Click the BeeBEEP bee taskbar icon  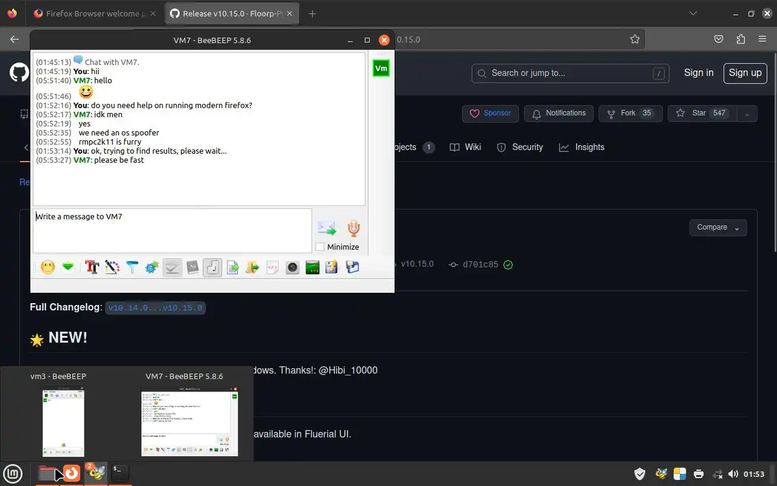pos(96,473)
